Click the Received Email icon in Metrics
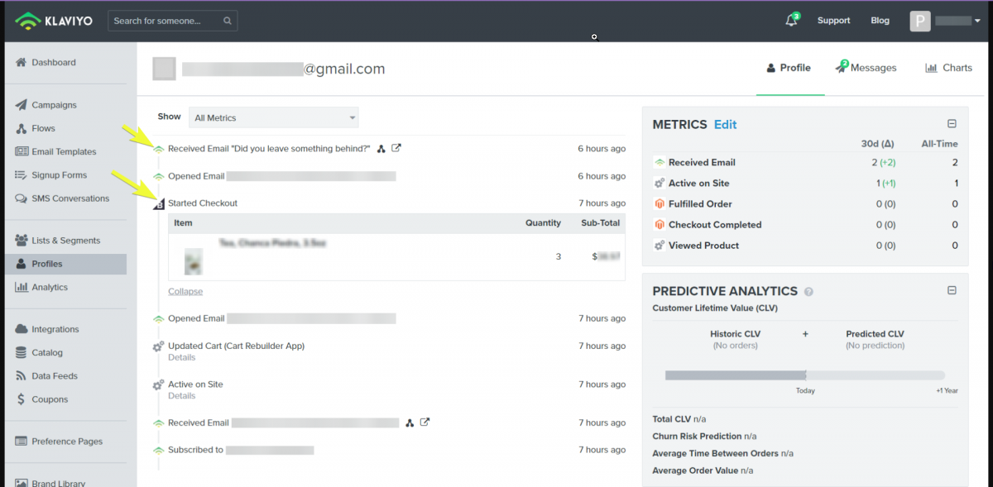 [660, 162]
